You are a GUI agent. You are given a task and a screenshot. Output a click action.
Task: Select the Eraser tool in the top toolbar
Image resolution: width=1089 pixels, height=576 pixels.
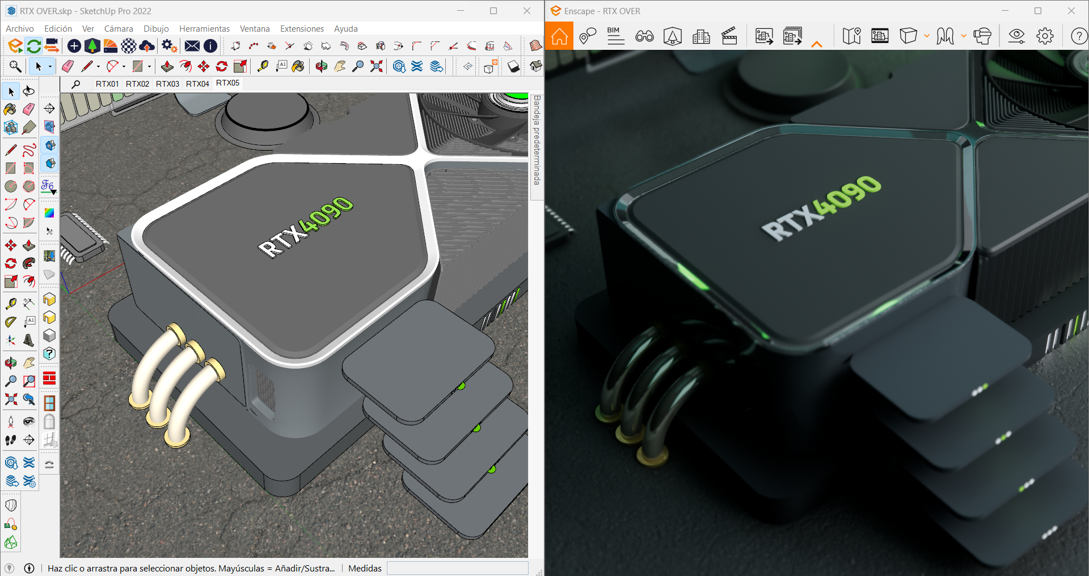tap(67, 66)
